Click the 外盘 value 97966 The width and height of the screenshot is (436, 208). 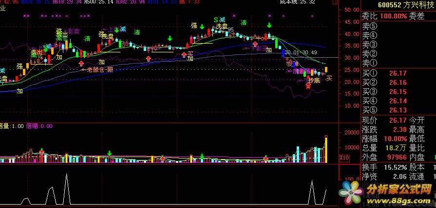point(397,158)
